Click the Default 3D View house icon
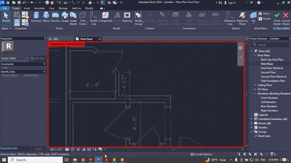Image resolution: width=291 pixels, height=163 pixels. click(x=90, y=3)
